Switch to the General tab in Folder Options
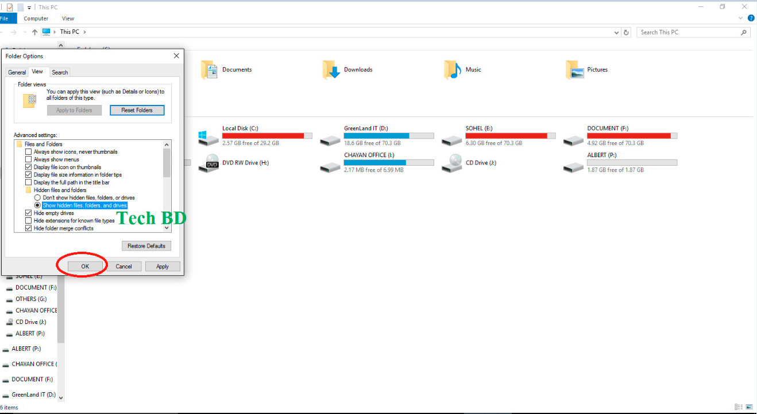The width and height of the screenshot is (757, 414). [17, 72]
